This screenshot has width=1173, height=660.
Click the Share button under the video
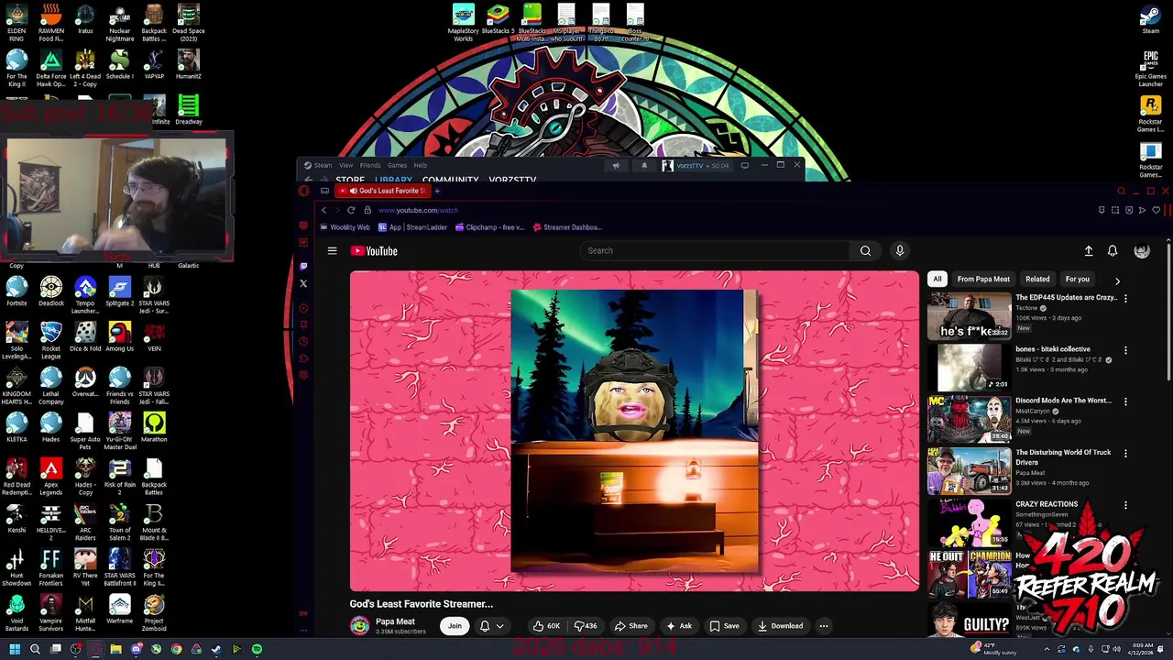630,626
